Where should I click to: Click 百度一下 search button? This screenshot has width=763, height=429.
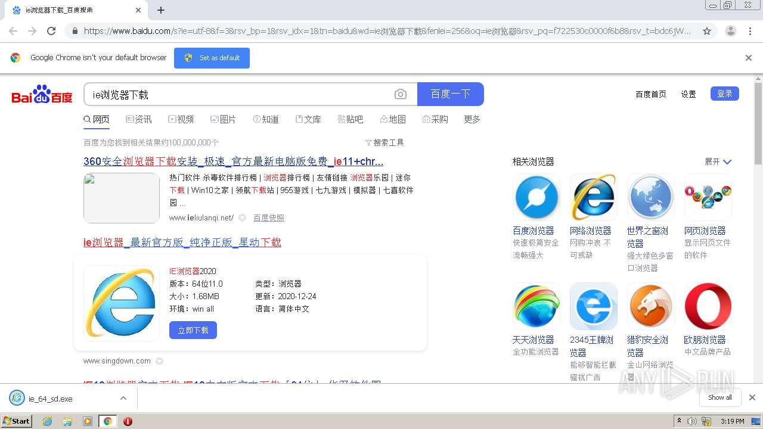click(451, 94)
